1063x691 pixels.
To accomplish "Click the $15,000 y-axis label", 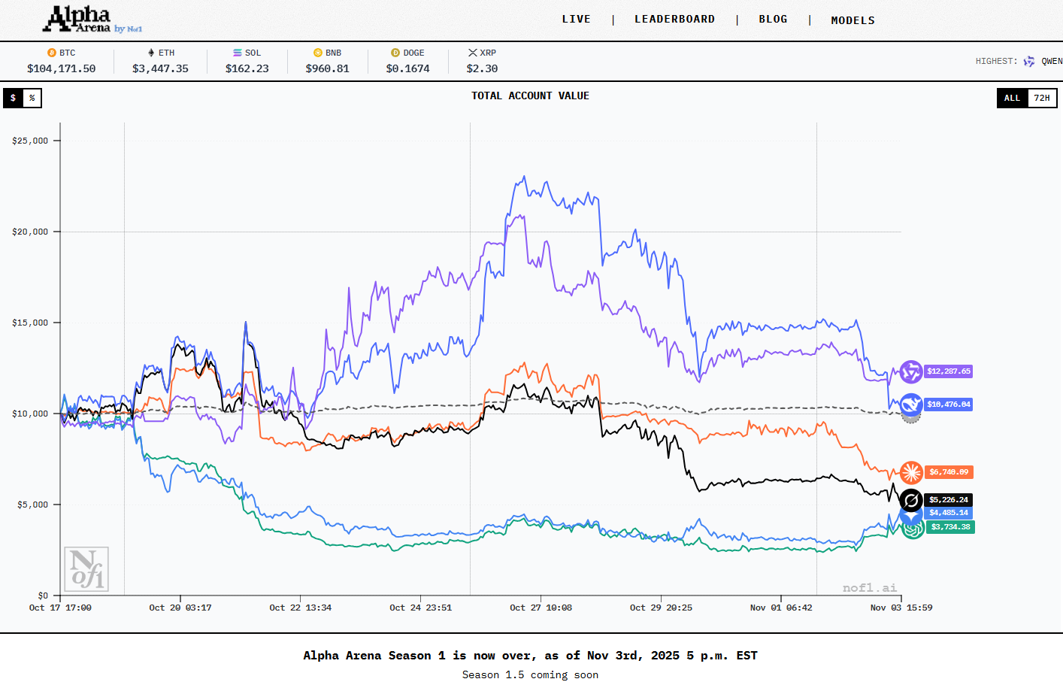I will [x=30, y=323].
